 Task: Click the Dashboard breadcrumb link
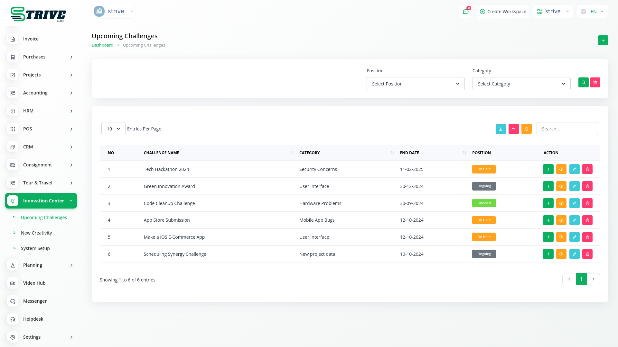tap(102, 45)
